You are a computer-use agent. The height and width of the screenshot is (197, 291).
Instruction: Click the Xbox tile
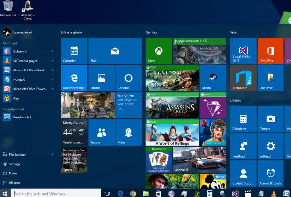click(159, 51)
